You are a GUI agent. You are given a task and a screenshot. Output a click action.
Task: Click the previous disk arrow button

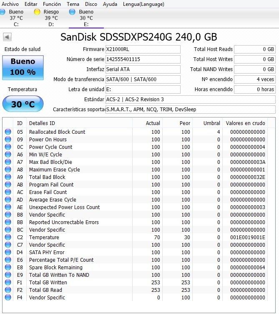click(7, 37)
